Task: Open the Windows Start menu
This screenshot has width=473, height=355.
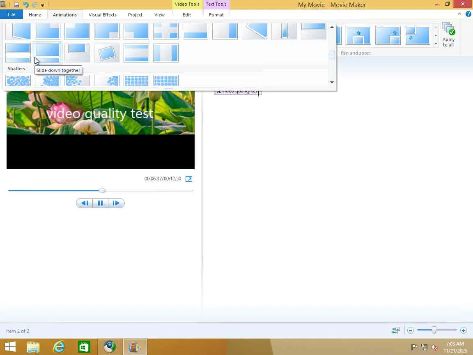Action: [x=10, y=346]
